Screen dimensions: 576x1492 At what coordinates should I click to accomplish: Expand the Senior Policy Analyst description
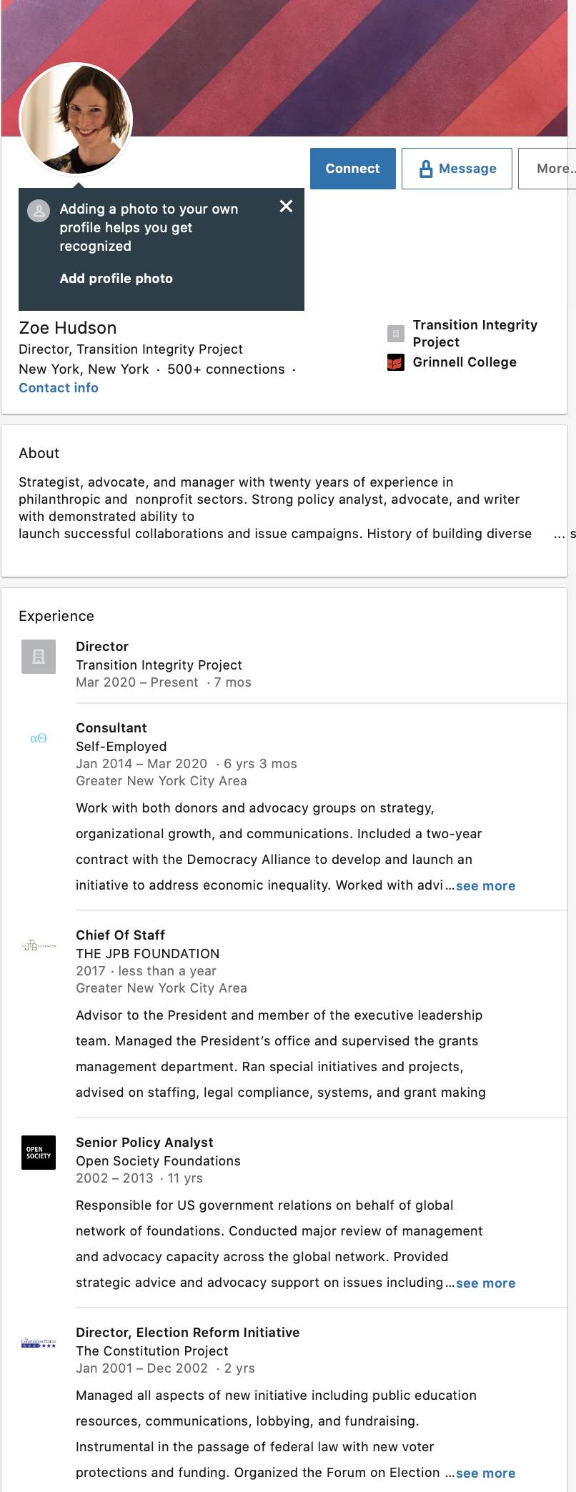point(485,1283)
